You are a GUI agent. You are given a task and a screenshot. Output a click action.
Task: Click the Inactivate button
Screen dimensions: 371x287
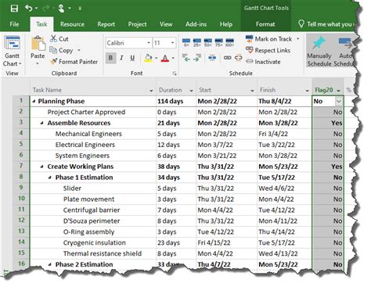[263, 62]
